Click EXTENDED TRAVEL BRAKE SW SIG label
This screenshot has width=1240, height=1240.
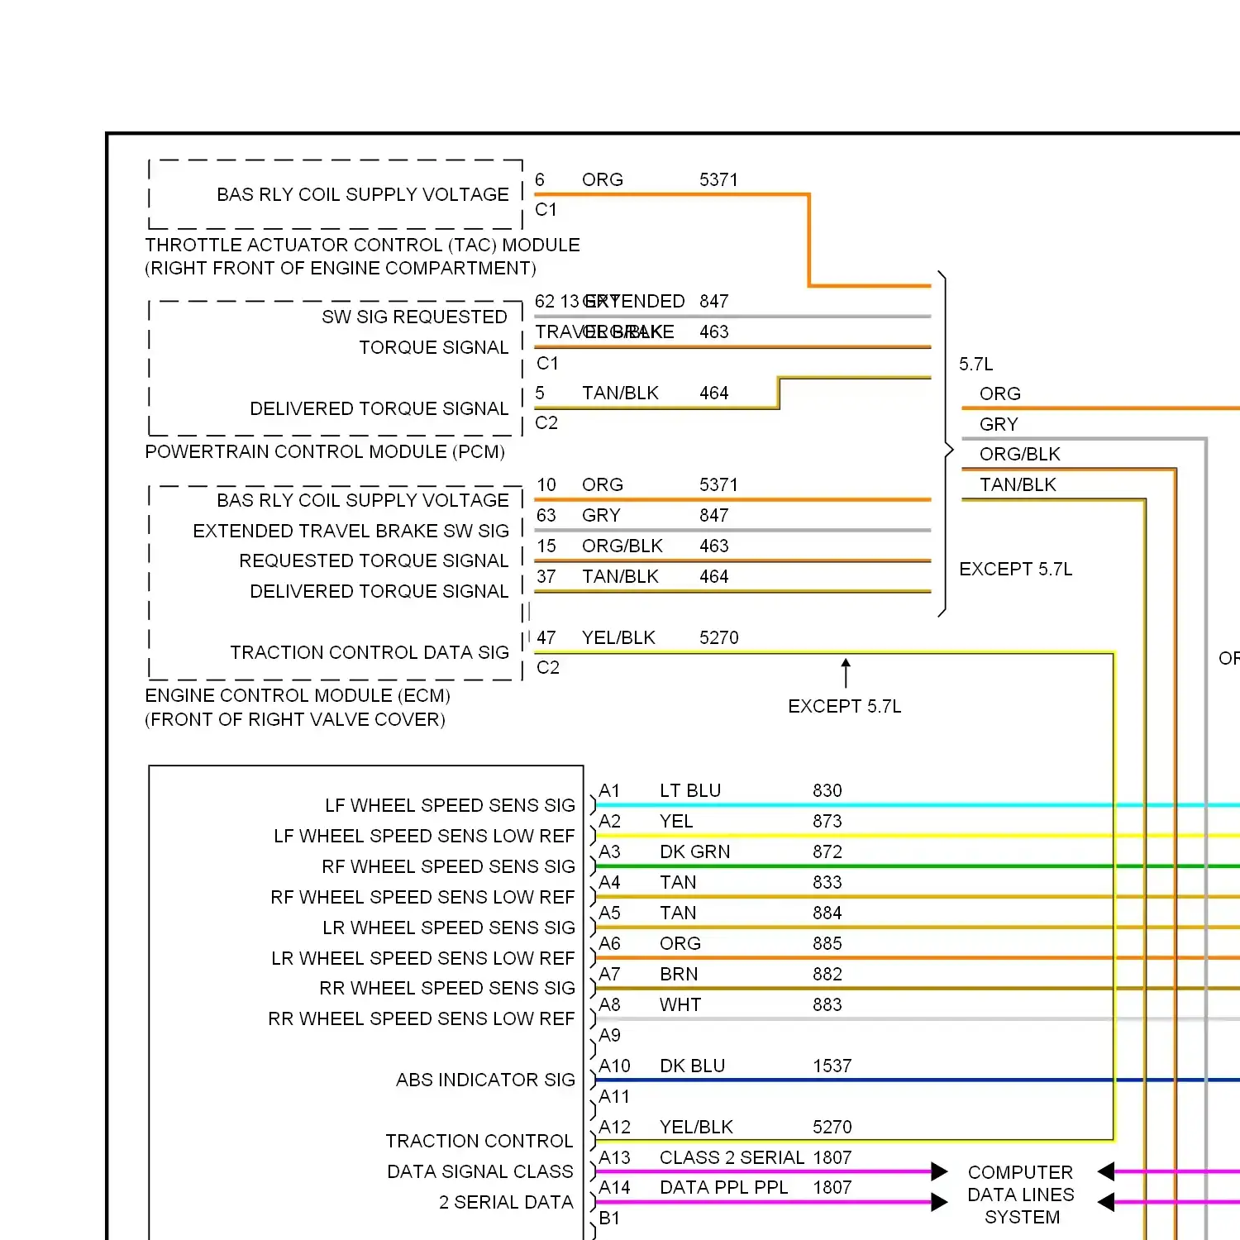click(351, 531)
